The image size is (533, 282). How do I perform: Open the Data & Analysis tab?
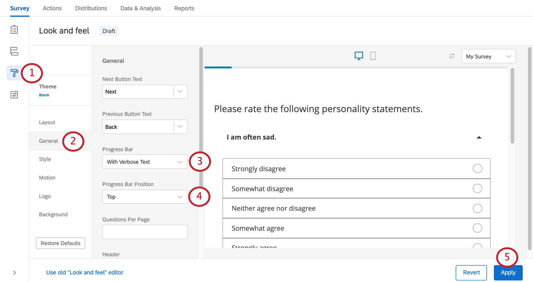[x=140, y=8]
